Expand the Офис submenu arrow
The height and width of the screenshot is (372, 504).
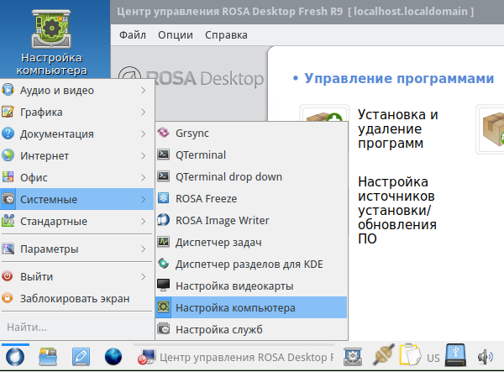click(x=144, y=178)
